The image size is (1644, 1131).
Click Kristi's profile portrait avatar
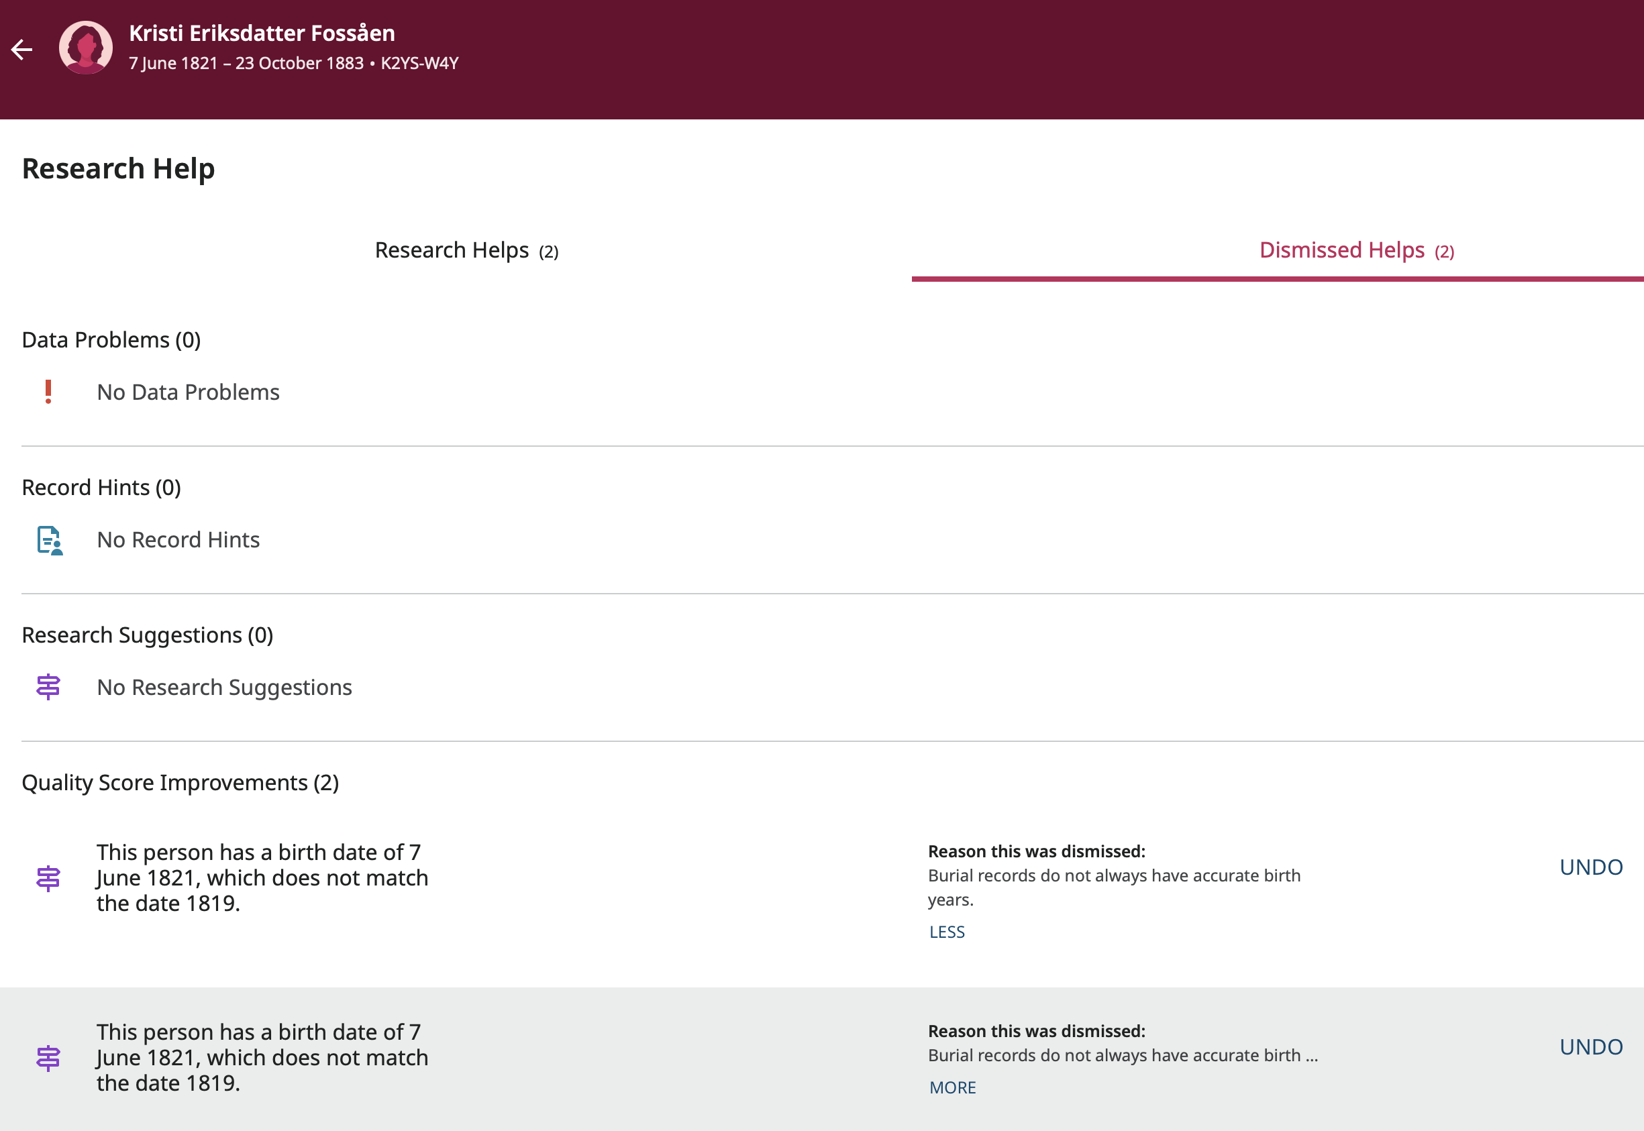pos(86,48)
